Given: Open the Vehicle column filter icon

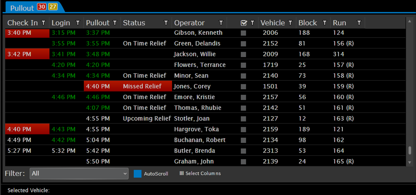Looking at the screenshot, I should 290,23.
